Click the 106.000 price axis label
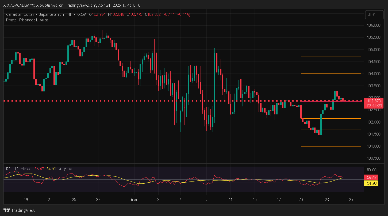This screenshot has height=216, width=388. click(373, 25)
